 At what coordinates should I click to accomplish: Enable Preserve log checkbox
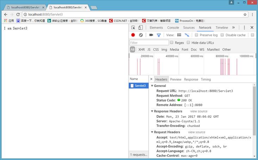tap(196, 35)
